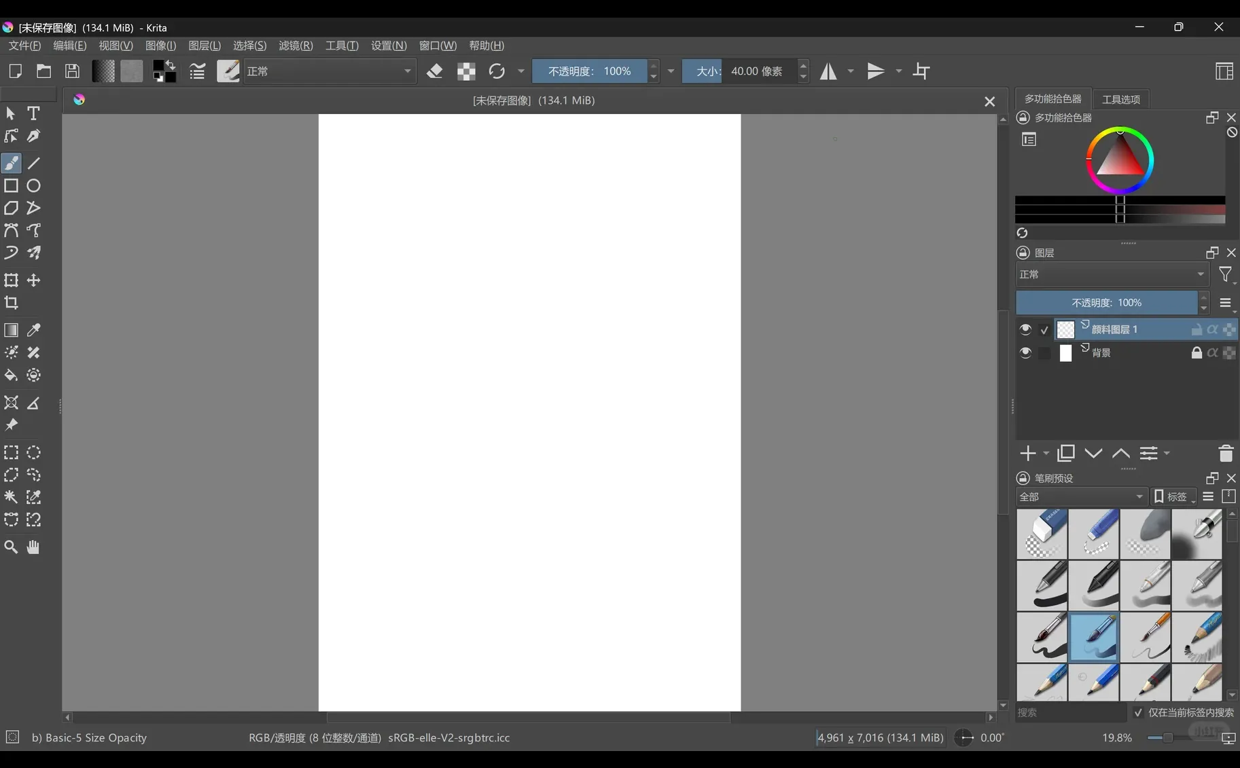Open the brush blending mode 正常 dropdown

[330, 71]
